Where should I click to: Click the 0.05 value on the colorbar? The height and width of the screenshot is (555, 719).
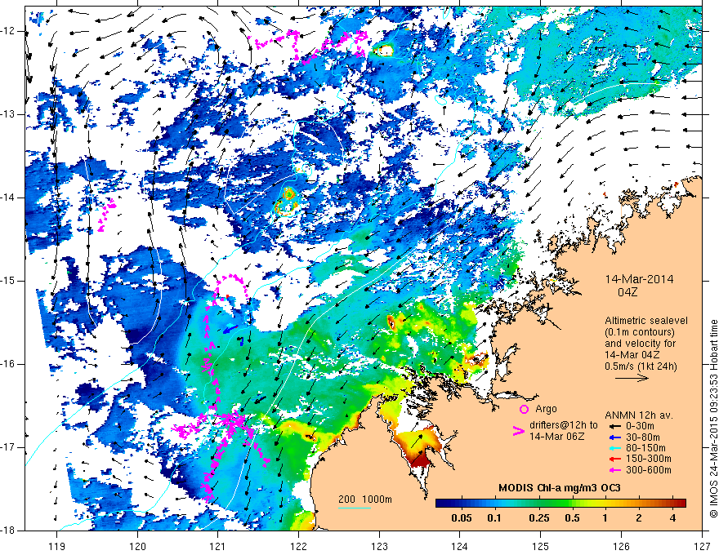coord(462,518)
